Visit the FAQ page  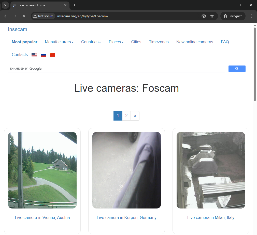click(225, 42)
